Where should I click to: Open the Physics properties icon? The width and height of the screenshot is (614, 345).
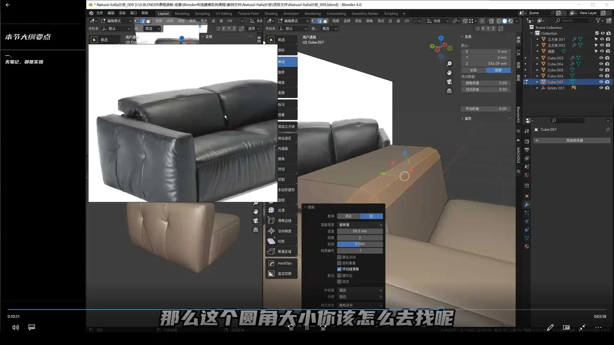[527, 220]
